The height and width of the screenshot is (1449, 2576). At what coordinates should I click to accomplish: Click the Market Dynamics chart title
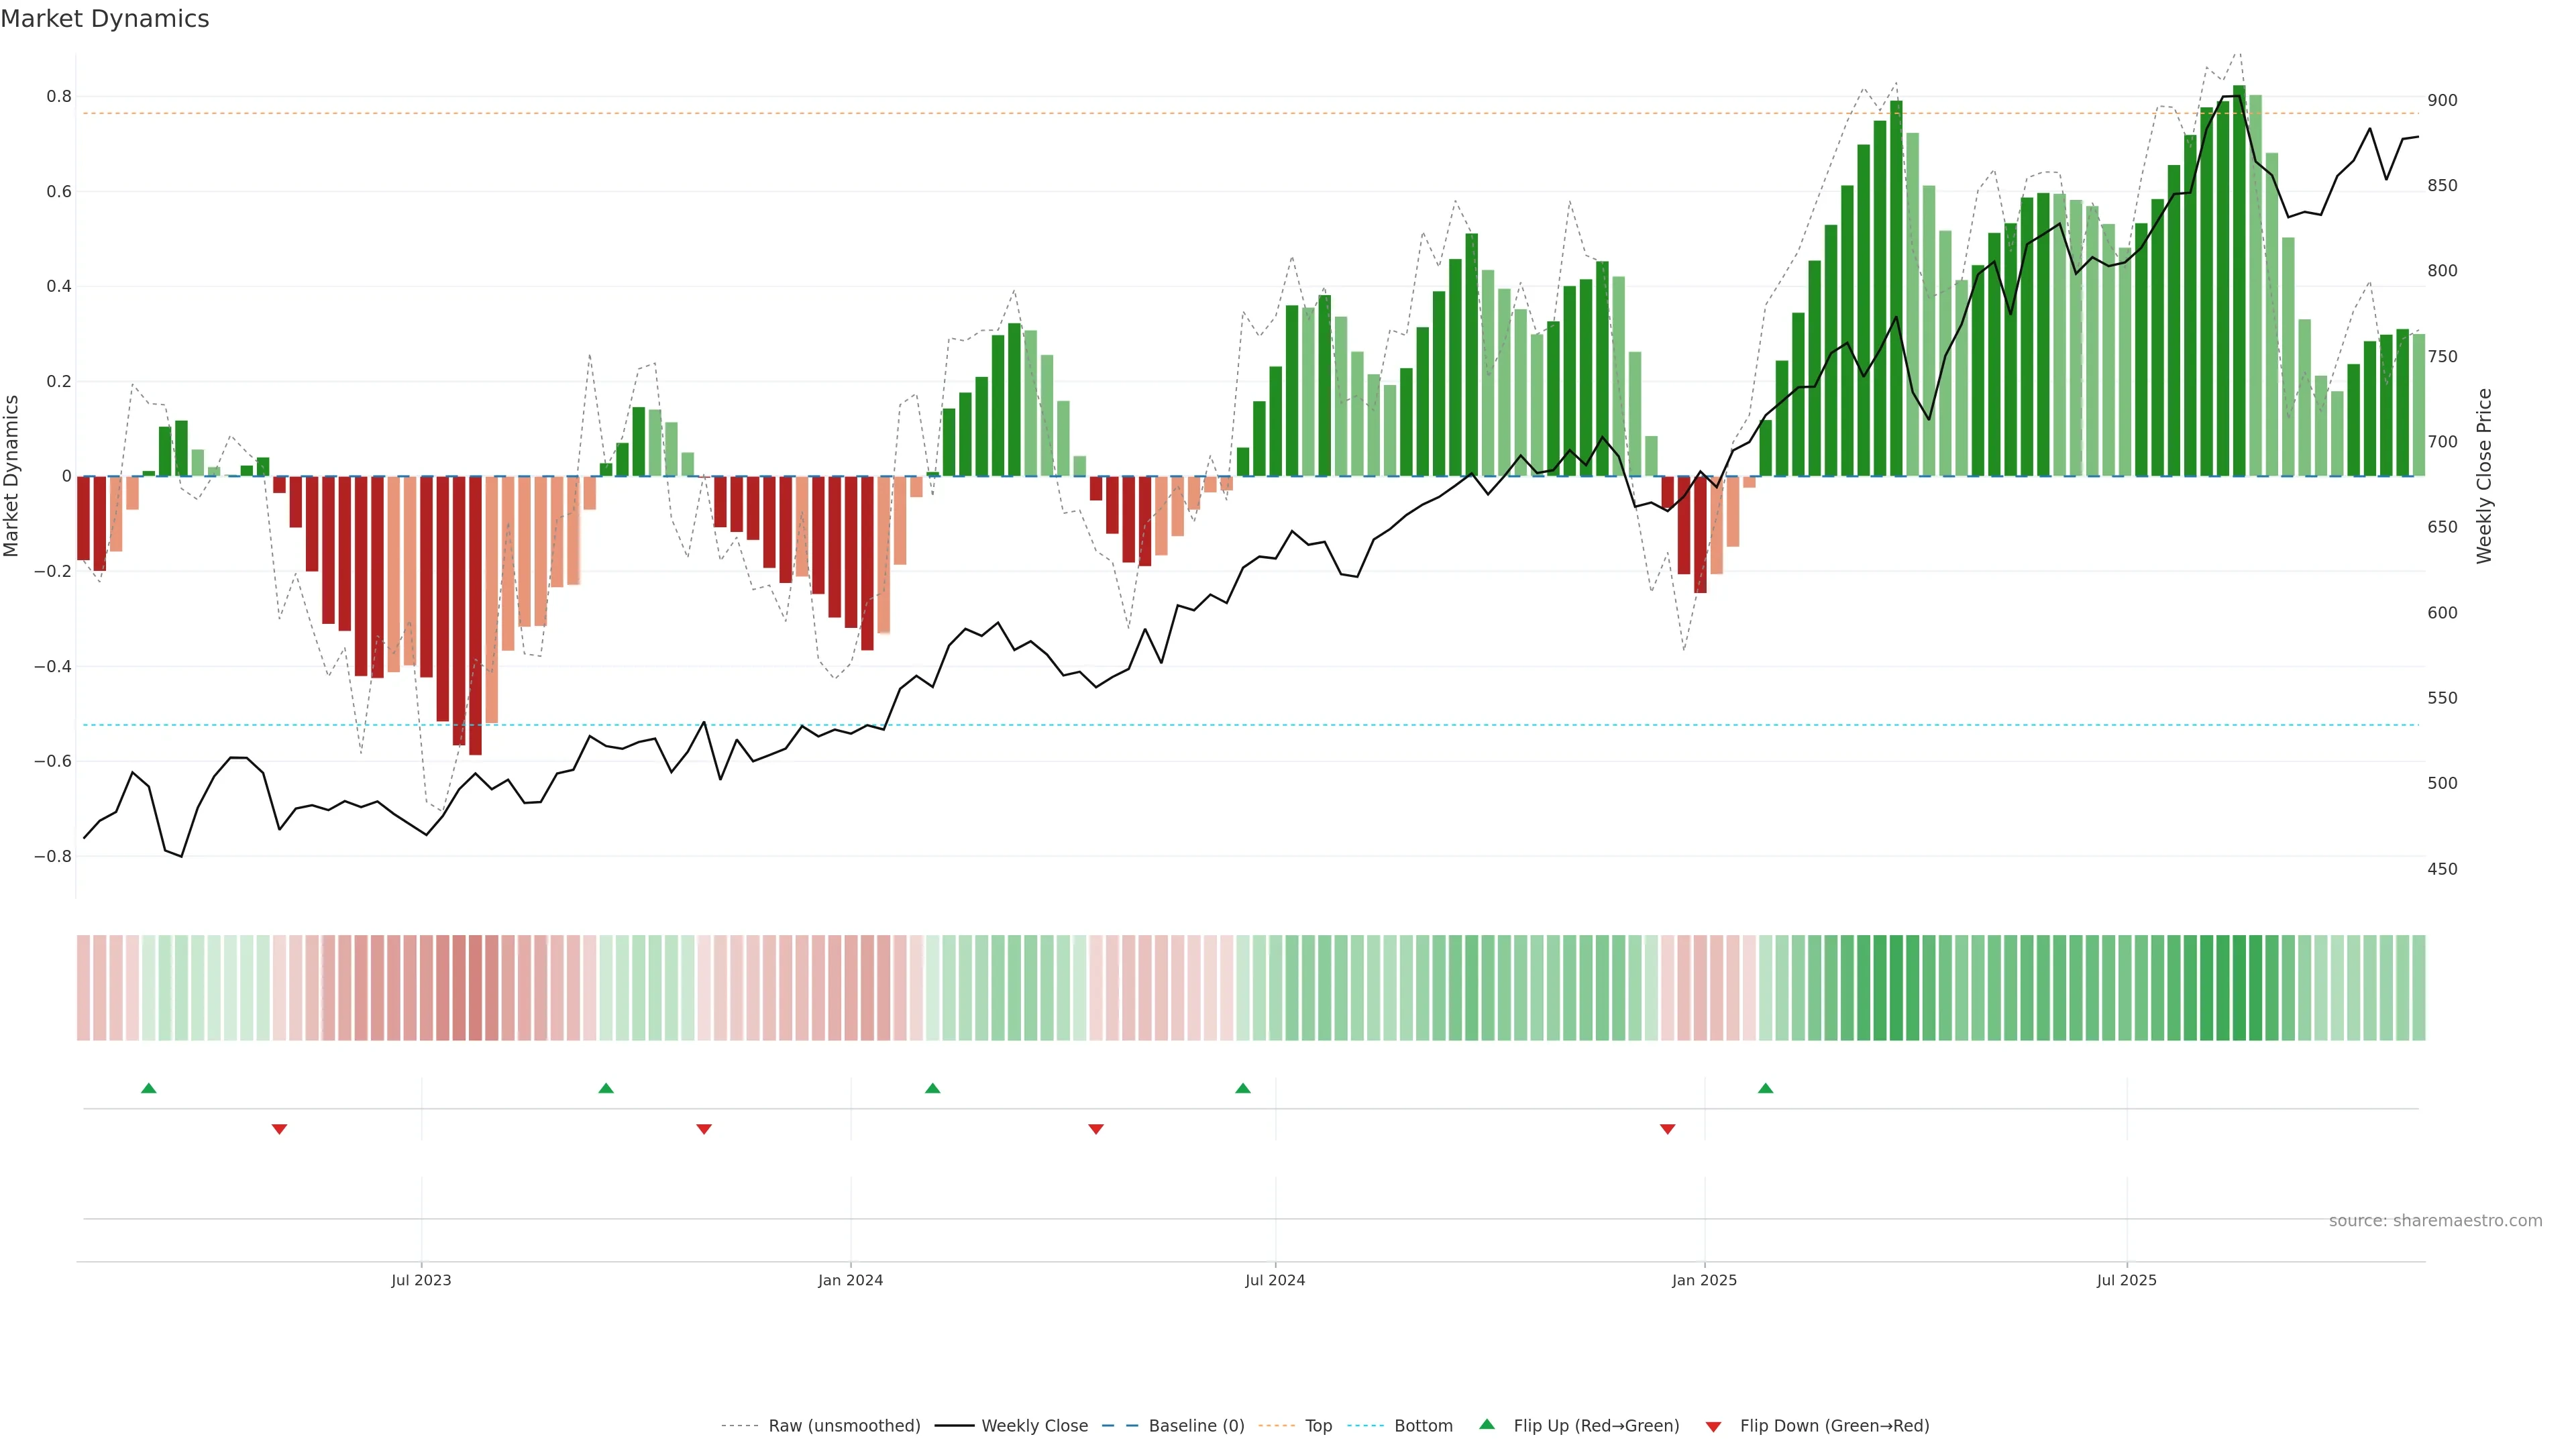(x=105, y=19)
